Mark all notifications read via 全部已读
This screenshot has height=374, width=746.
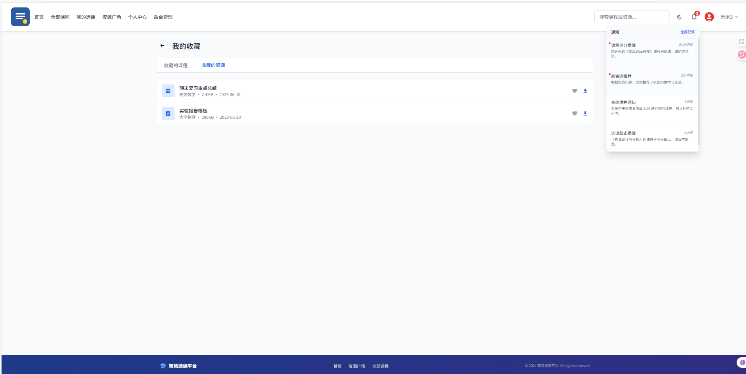click(687, 32)
